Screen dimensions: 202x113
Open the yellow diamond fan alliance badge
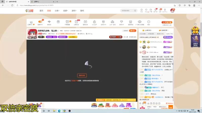(x=73, y=37)
